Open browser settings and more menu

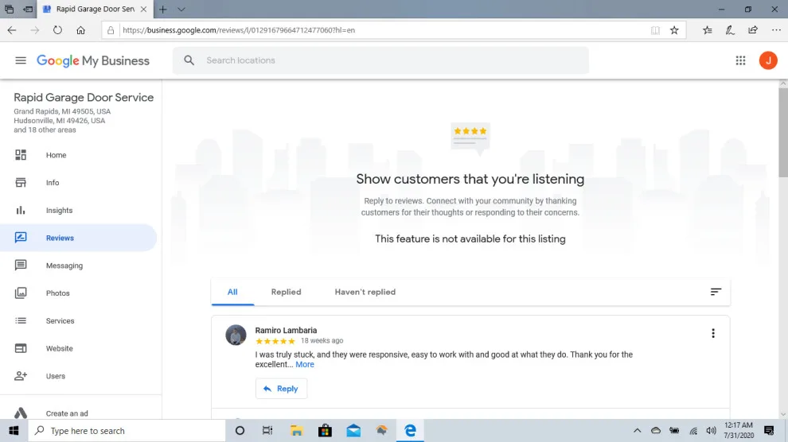(776, 30)
